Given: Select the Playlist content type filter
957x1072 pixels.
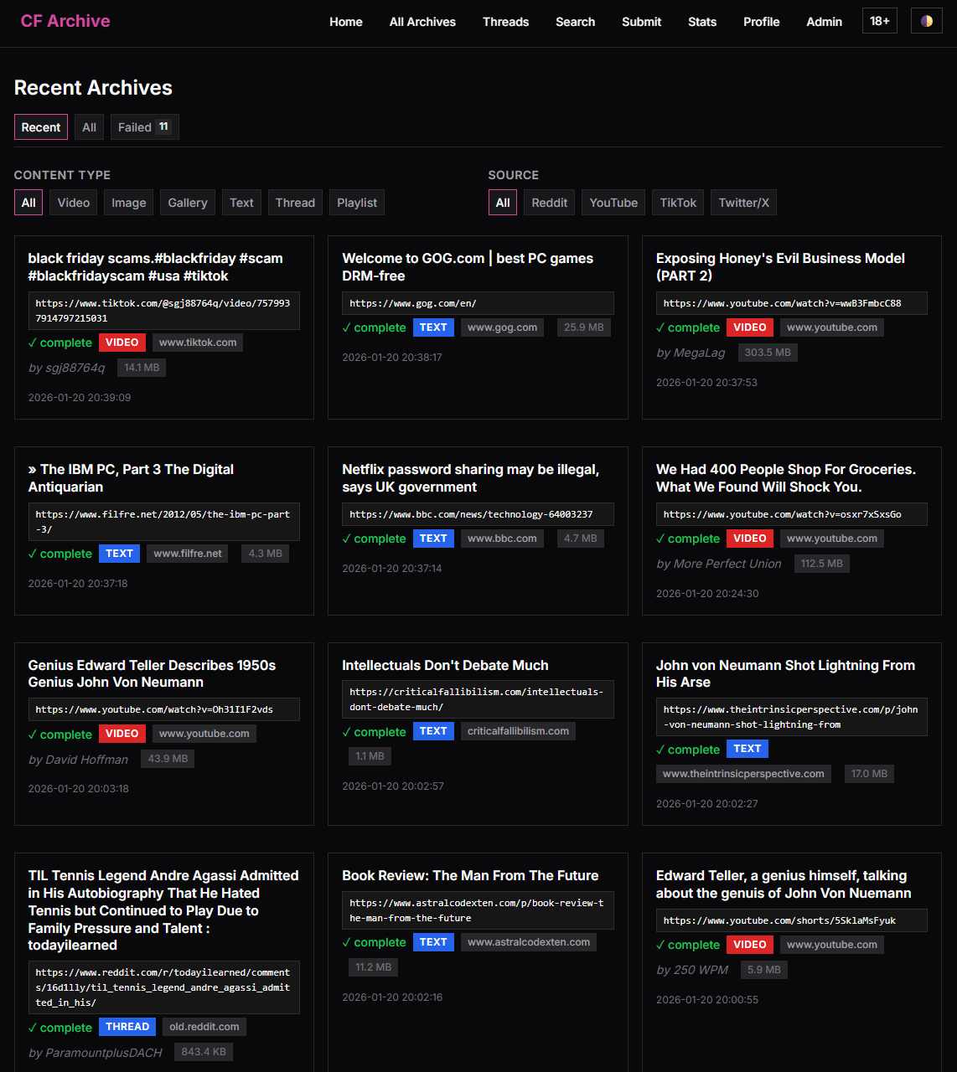Looking at the screenshot, I should [x=357, y=203].
